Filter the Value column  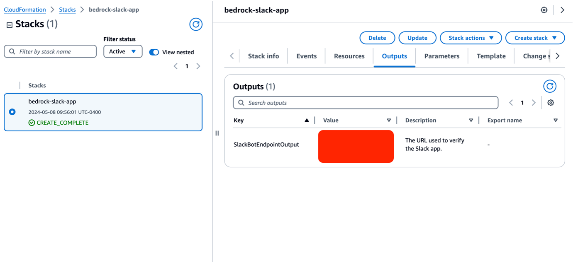click(x=389, y=120)
